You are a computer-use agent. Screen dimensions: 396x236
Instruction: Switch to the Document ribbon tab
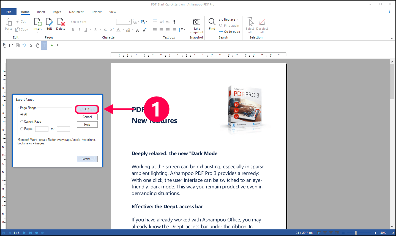(x=76, y=12)
